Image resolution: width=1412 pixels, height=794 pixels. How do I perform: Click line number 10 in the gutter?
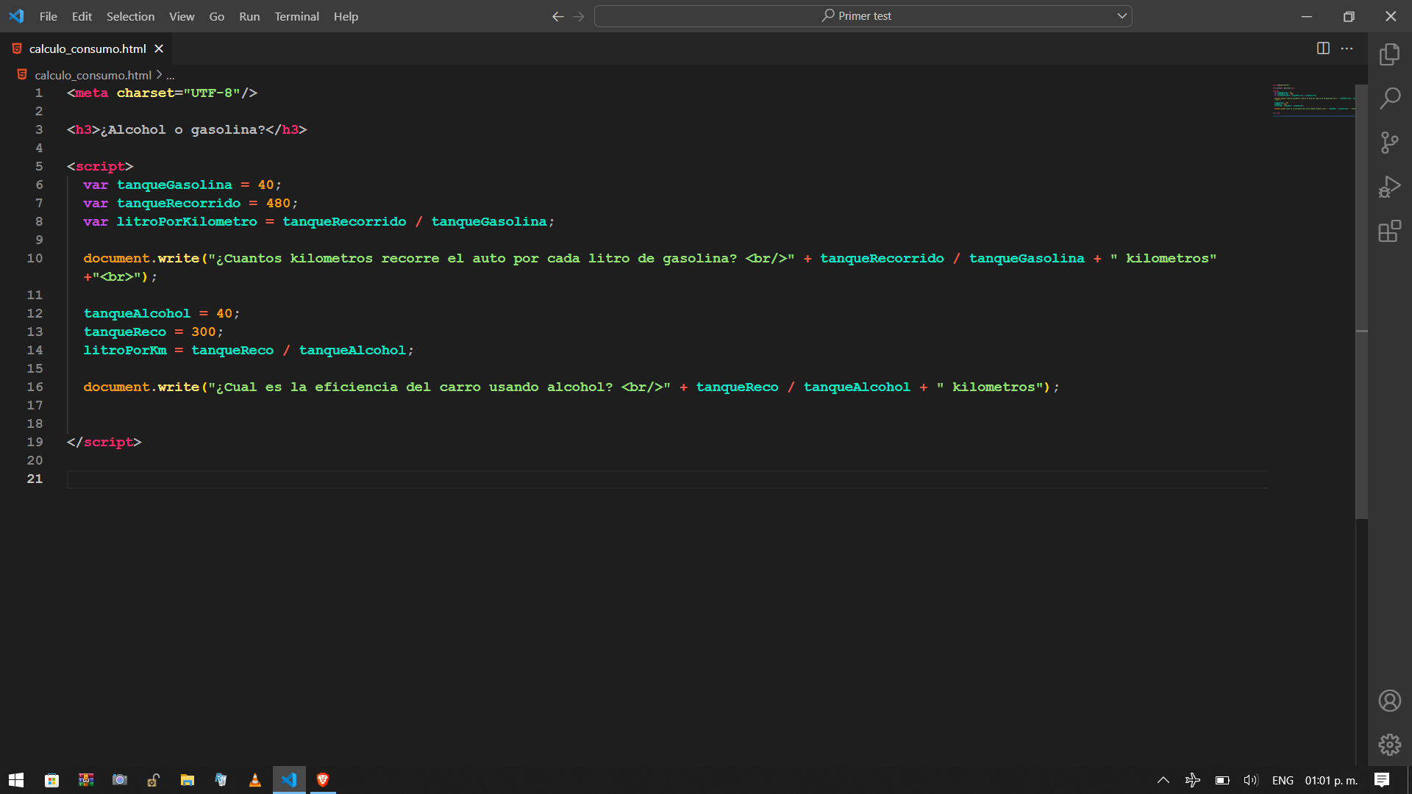[x=35, y=258]
